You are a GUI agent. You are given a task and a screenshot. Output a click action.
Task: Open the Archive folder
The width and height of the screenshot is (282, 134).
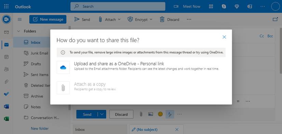click(33, 96)
